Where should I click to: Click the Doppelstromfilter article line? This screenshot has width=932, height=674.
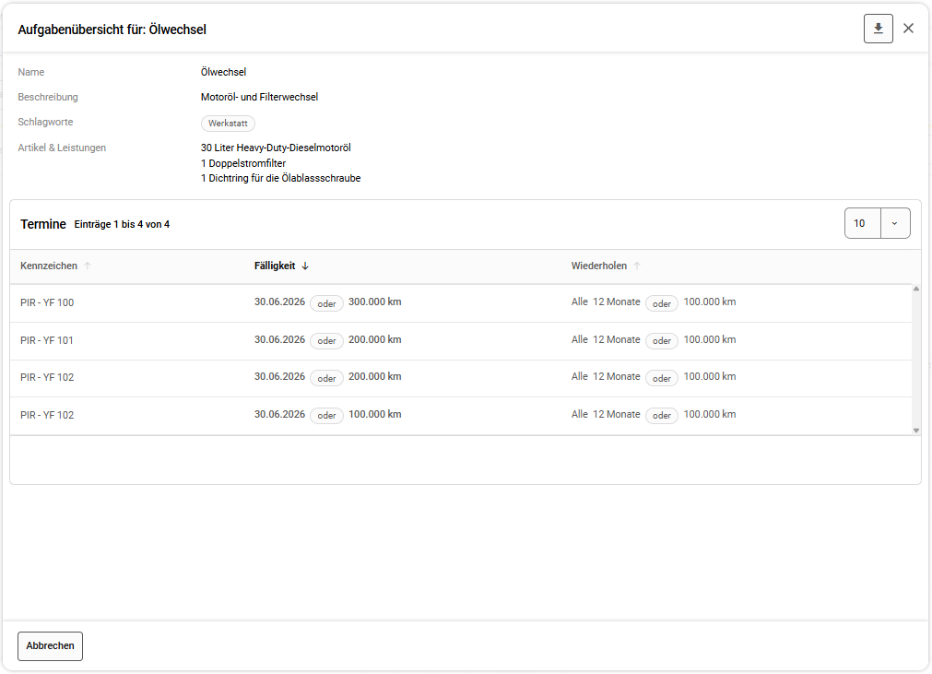click(243, 163)
